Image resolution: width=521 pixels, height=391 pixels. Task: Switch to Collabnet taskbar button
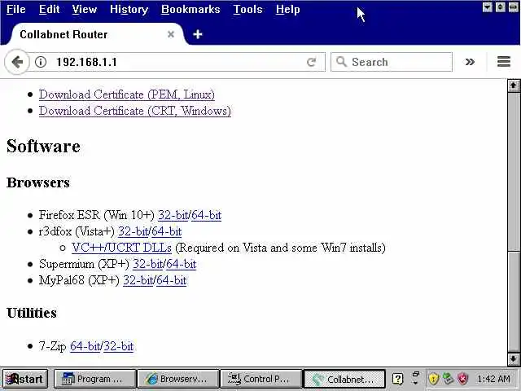coord(344,379)
